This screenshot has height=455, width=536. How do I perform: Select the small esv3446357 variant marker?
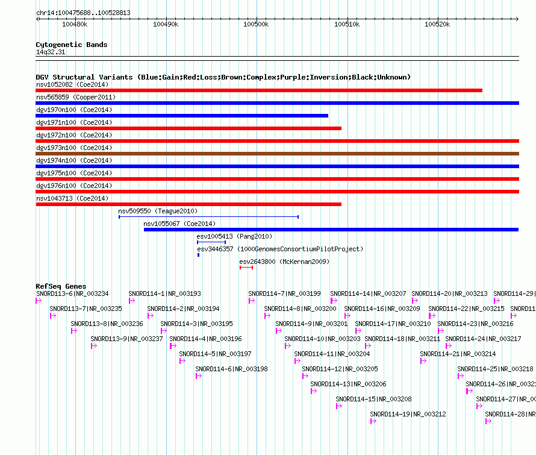198,255
